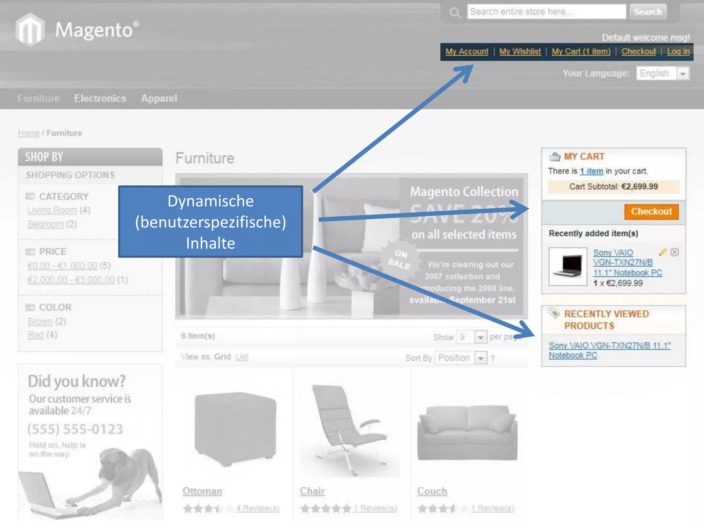Open the Your Language dropdown
Screen dimensions: 704x528
(682, 74)
